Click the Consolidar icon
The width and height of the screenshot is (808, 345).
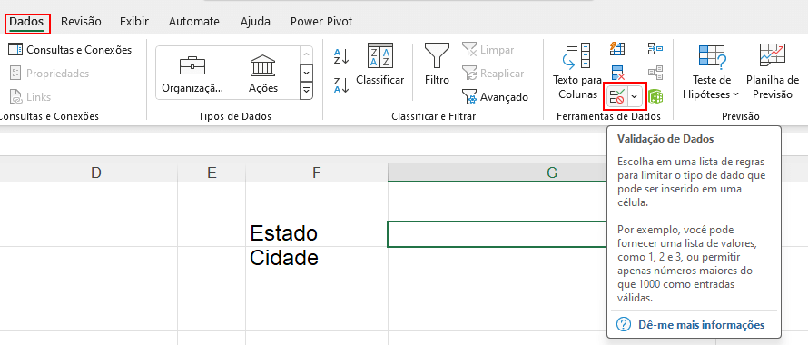(x=655, y=49)
